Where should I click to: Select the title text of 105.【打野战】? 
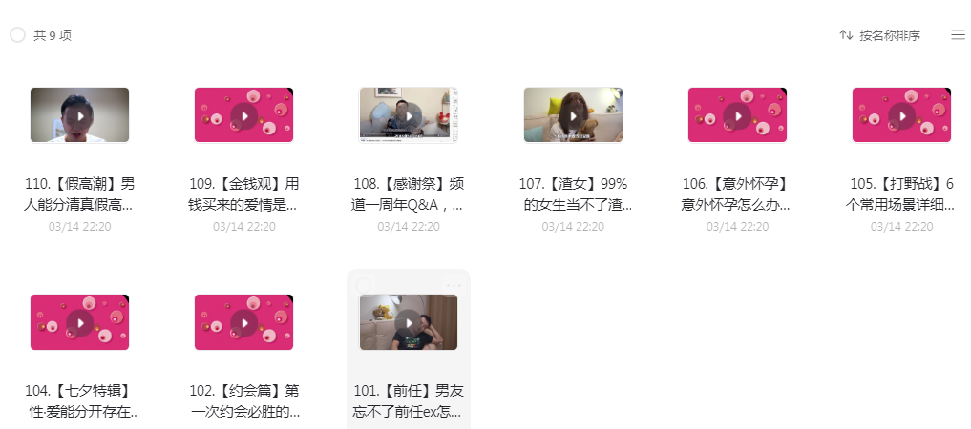click(901, 194)
